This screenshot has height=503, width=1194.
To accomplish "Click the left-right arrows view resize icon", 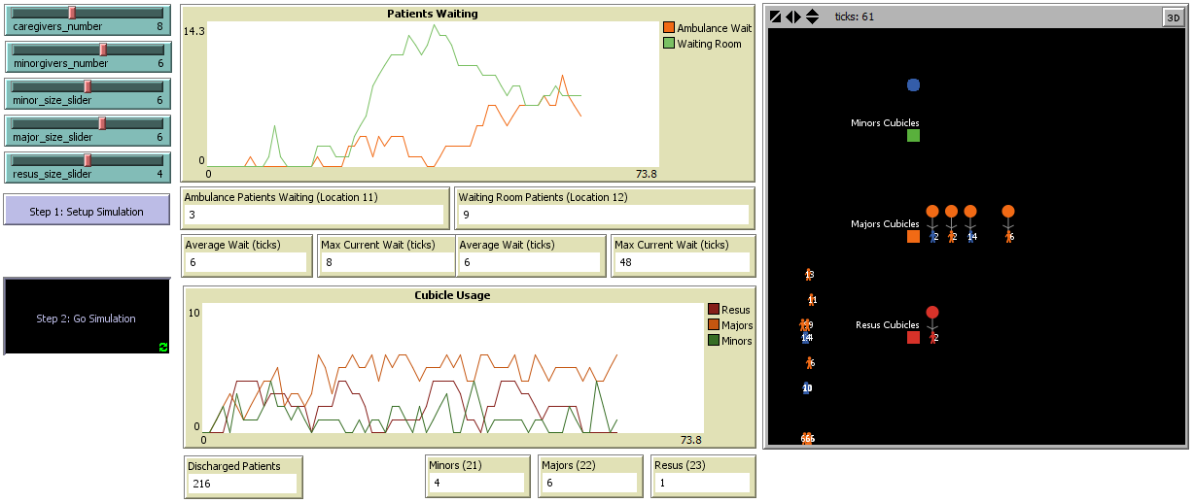I will [793, 17].
